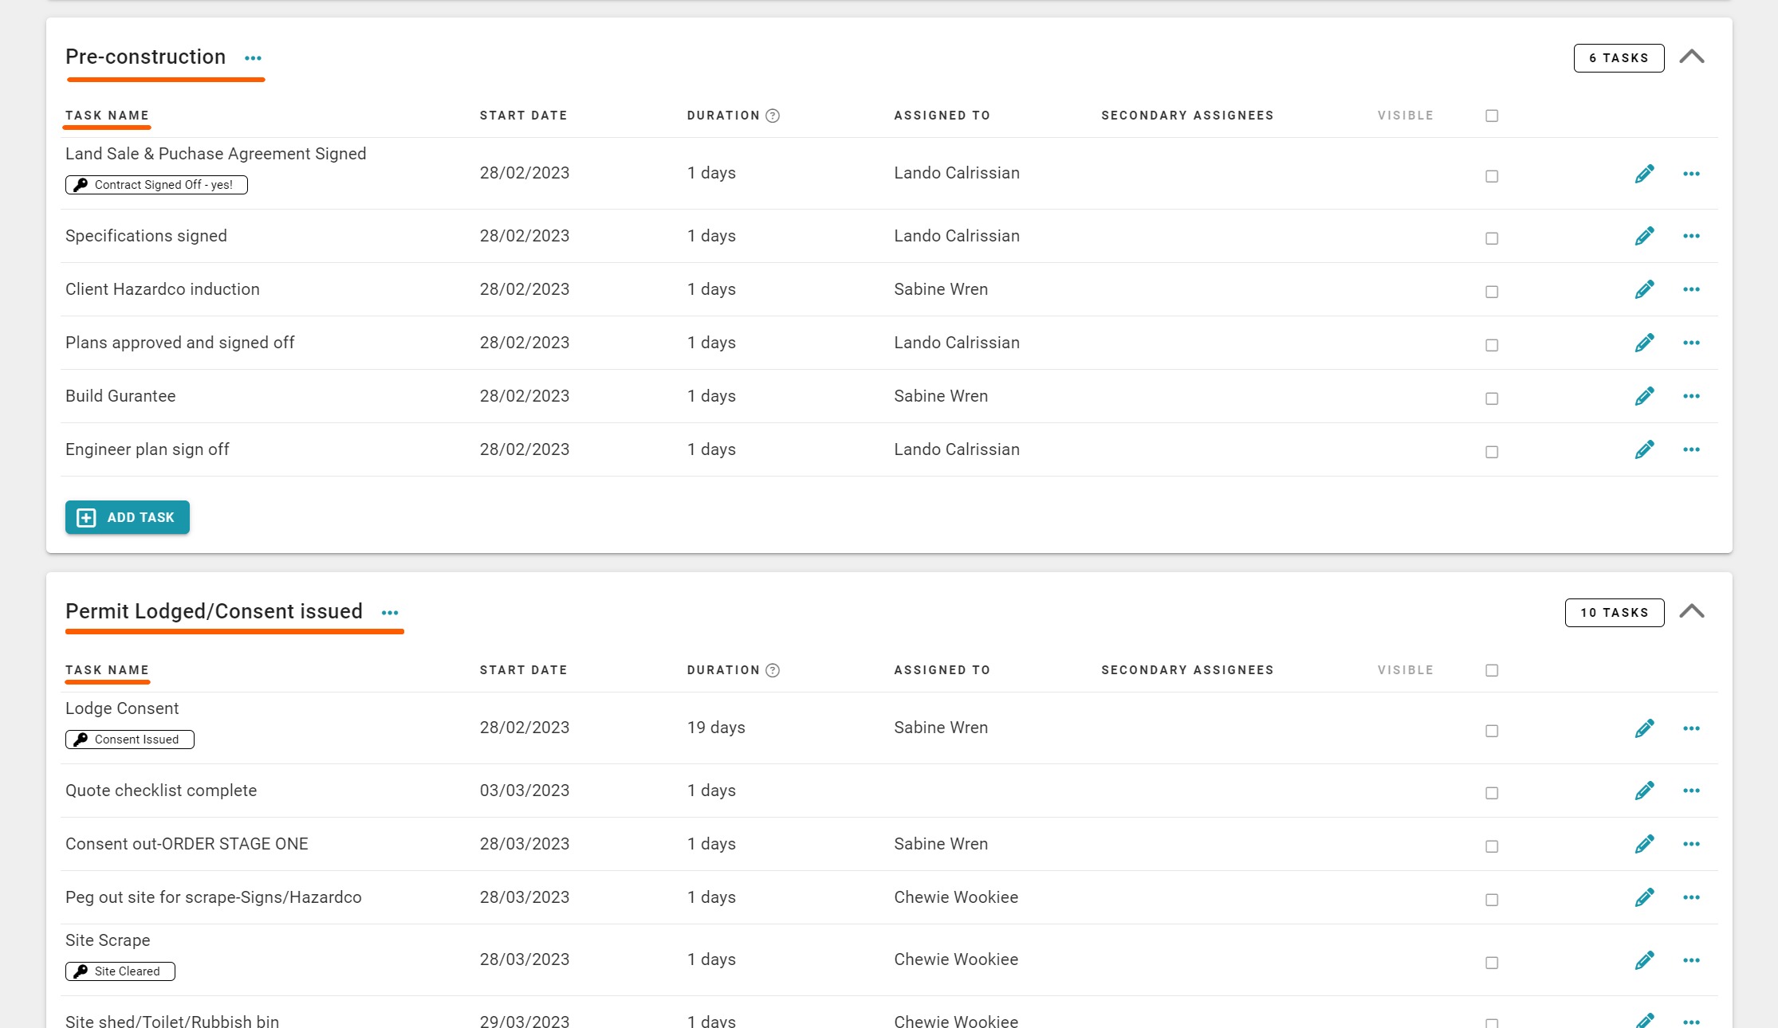Viewport: 1778px width, 1028px height.
Task: Click help icon beside Pre-construction Duration header
Action: pos(772,116)
